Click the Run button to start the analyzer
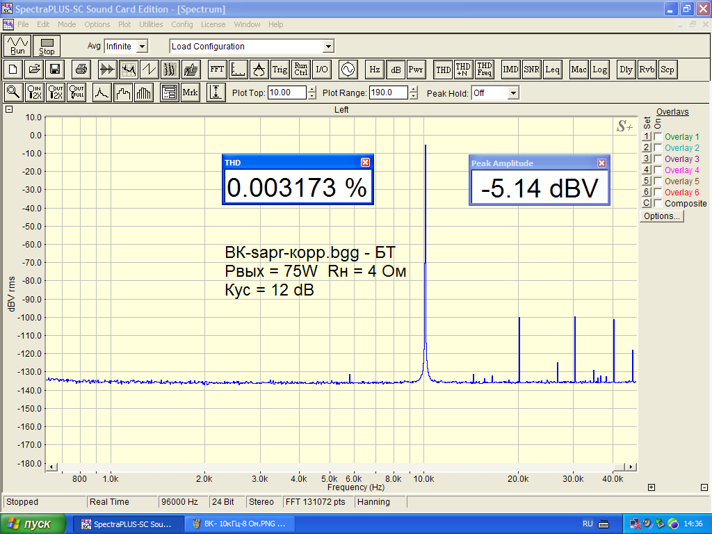Viewport: 712px width, 534px height. (x=17, y=46)
